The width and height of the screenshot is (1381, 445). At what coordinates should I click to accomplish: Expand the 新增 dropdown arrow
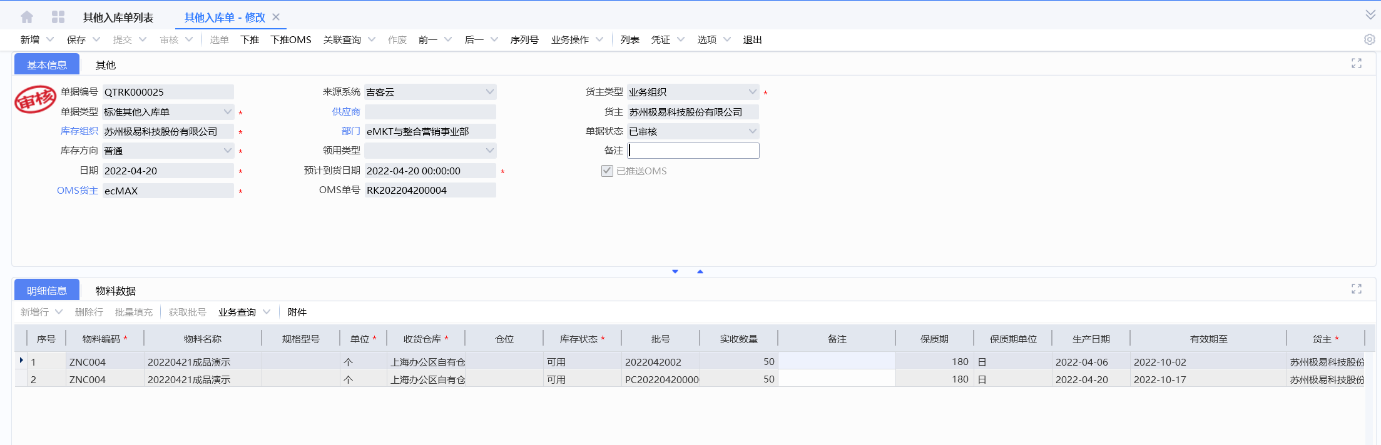click(x=50, y=39)
